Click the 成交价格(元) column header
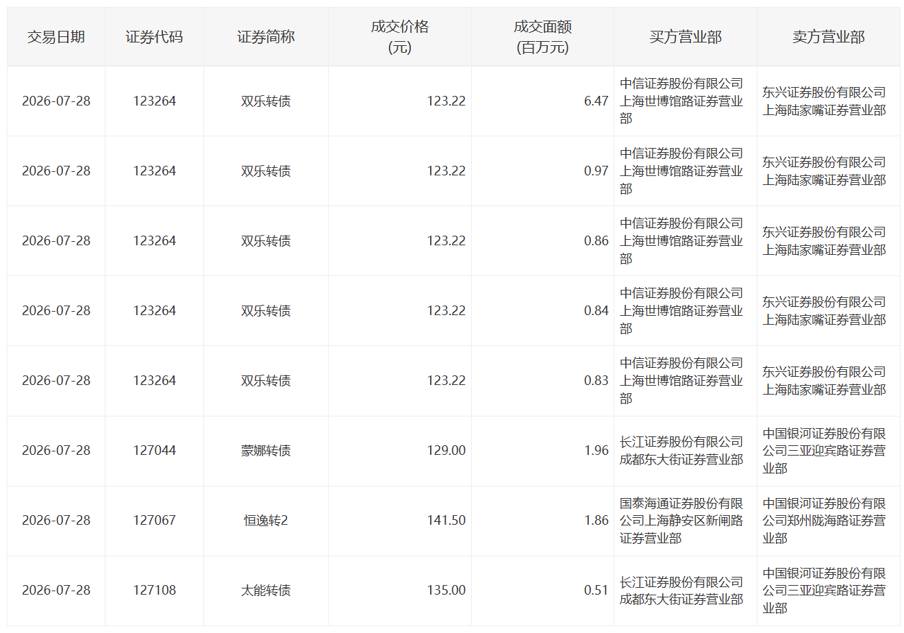This screenshot has width=904, height=633. pyautogui.click(x=400, y=37)
